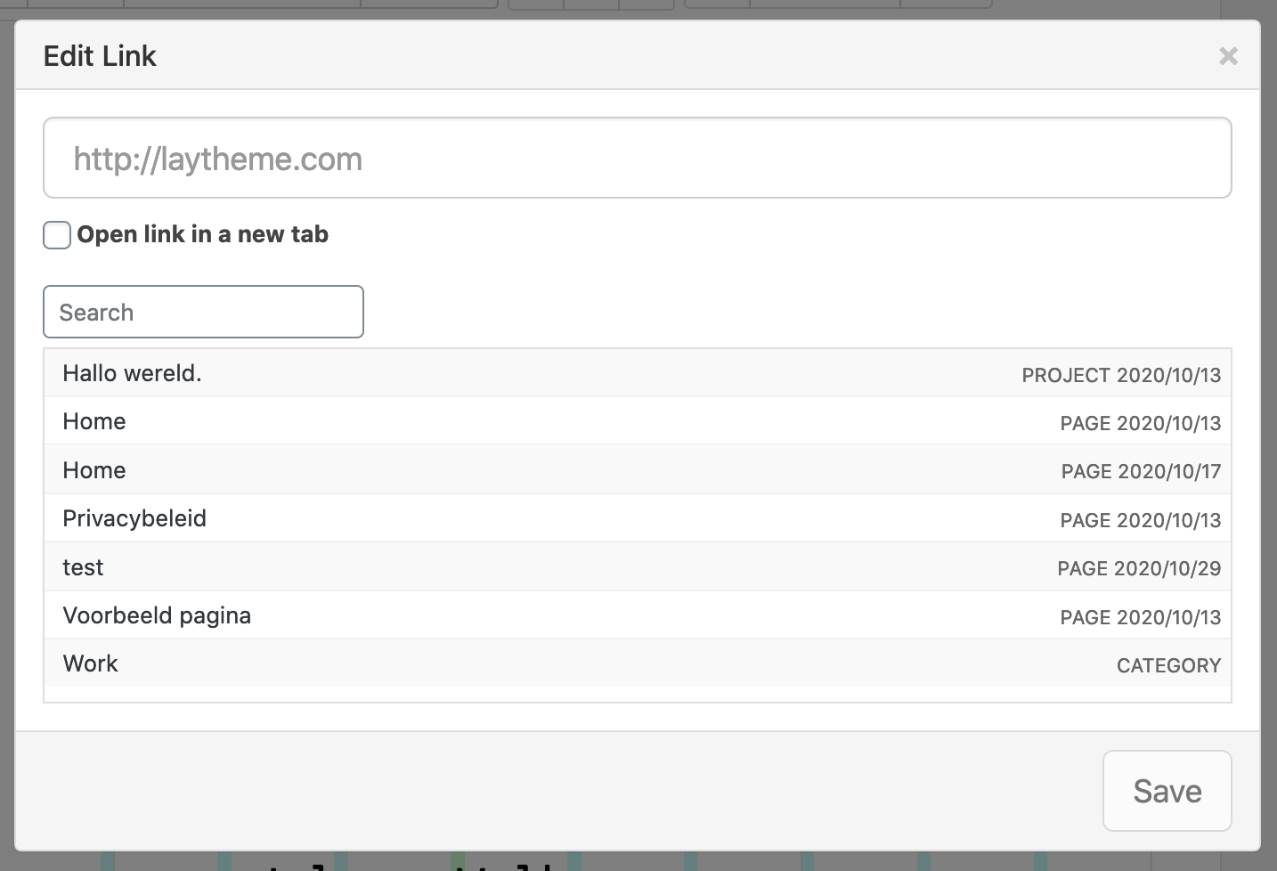Image resolution: width=1277 pixels, height=871 pixels.
Task: Focus the Search field
Action: pyautogui.click(x=203, y=312)
